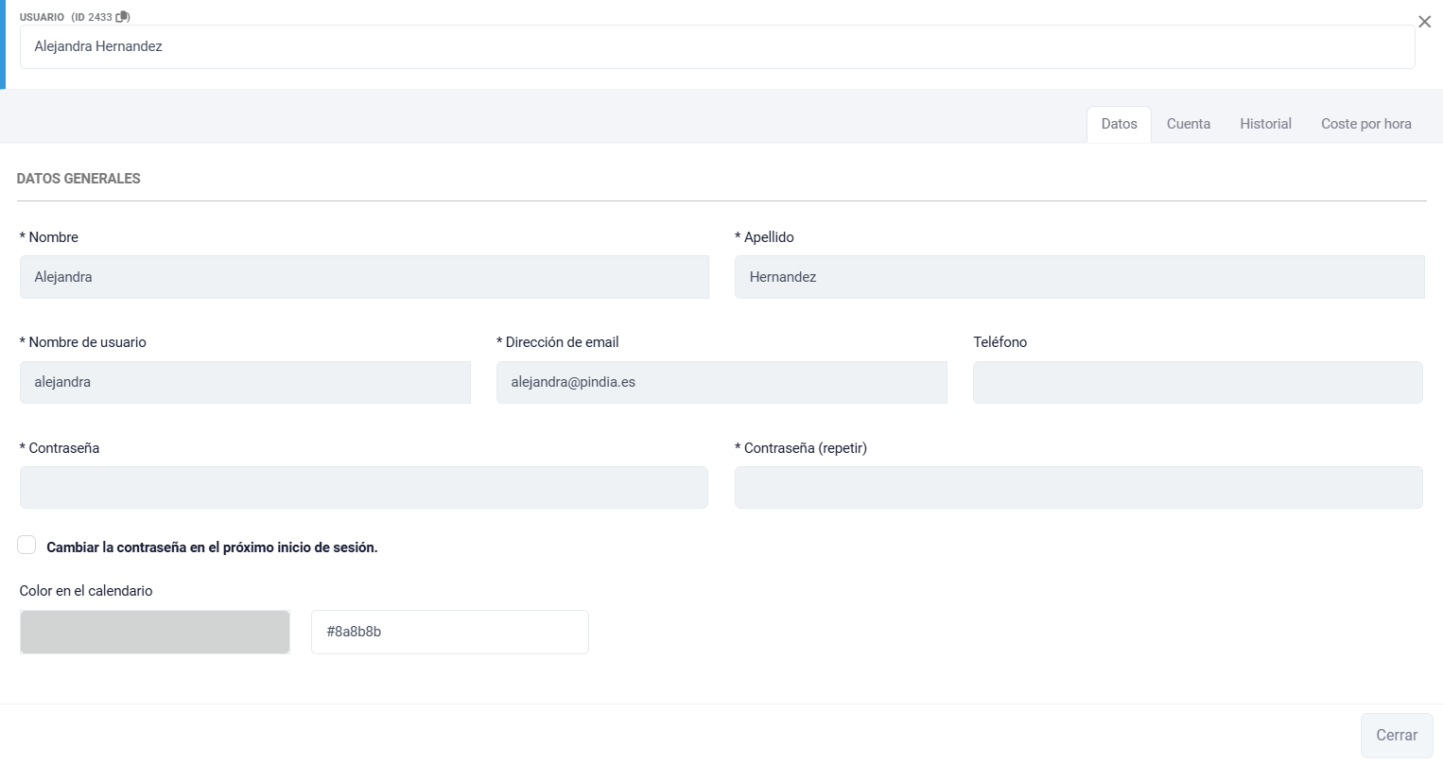Screen dimensions: 1443x764
Task: Close the user panel with X
Action: coord(1424,22)
